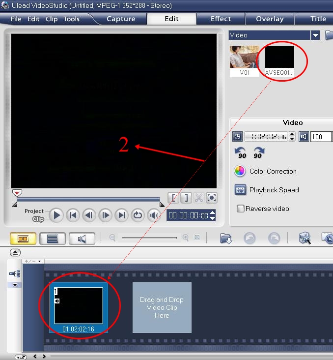
Task: Open the Edit menu in menu bar
Action: click(33, 19)
